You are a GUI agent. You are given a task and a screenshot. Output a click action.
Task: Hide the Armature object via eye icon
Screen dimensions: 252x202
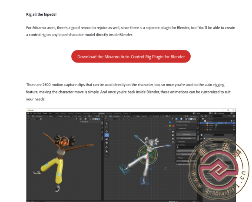coord(234,123)
